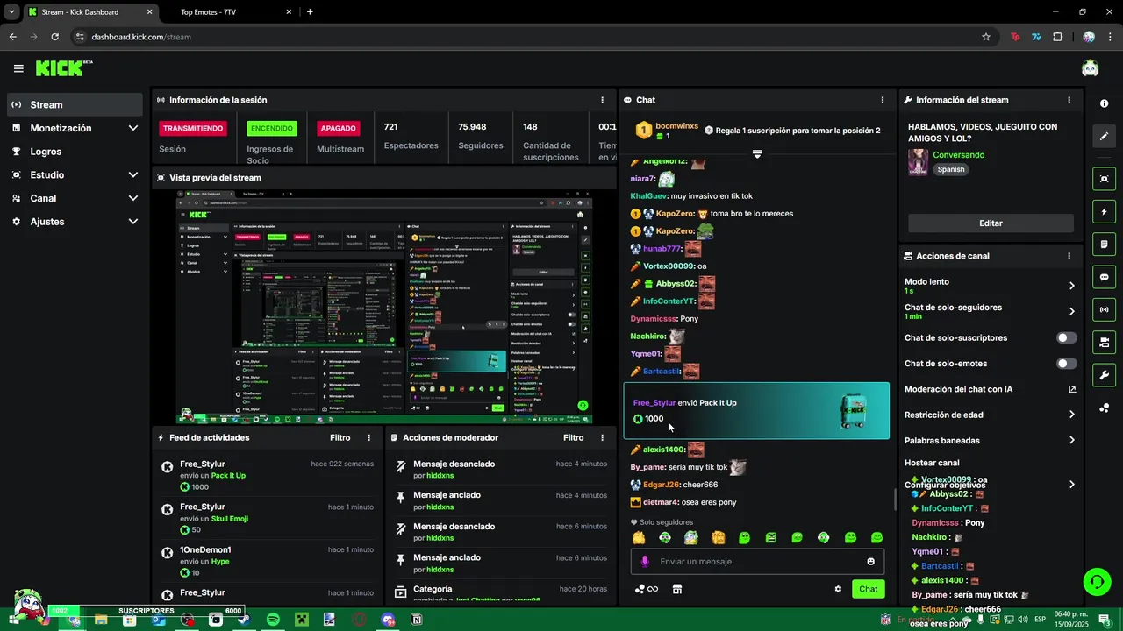Screen dimensions: 1123x631
Task: Open the shop icon below message box
Action: [x=677, y=589]
